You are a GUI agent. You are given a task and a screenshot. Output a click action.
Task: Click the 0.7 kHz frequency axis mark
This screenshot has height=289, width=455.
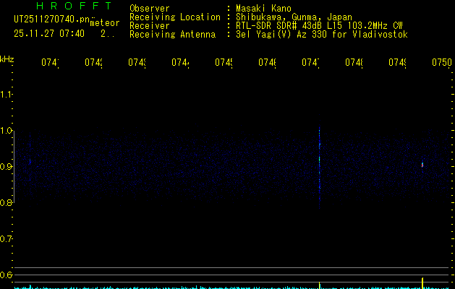pyautogui.click(x=7, y=238)
